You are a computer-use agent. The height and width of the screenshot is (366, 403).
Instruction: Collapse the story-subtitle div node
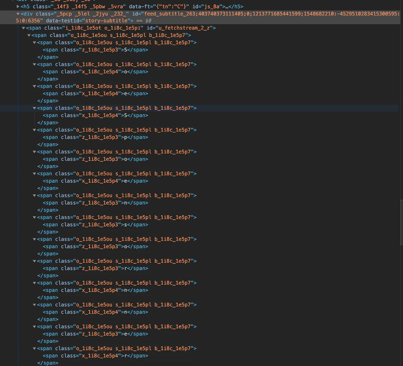tap(18, 14)
